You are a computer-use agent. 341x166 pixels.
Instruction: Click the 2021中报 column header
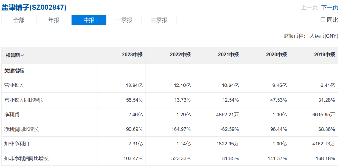pyautogui.click(x=228, y=55)
